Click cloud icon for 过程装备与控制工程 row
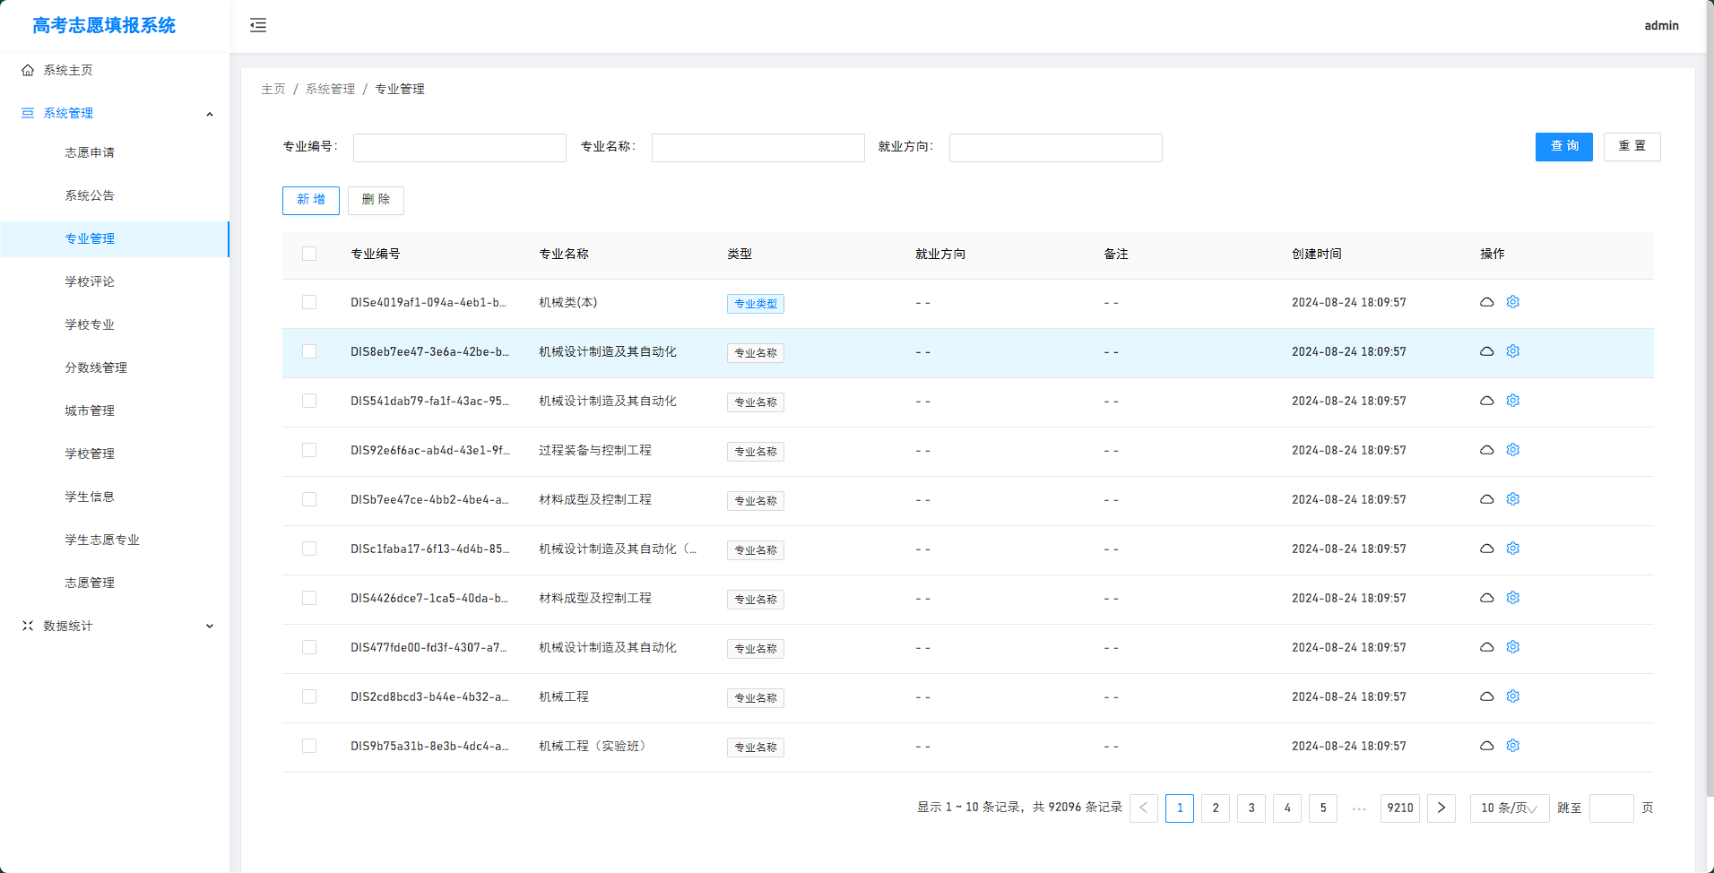This screenshot has height=873, width=1714. [x=1486, y=450]
